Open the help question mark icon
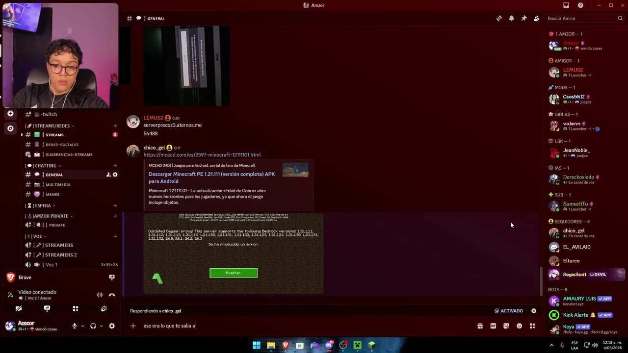The image size is (628, 353). click(x=580, y=5)
